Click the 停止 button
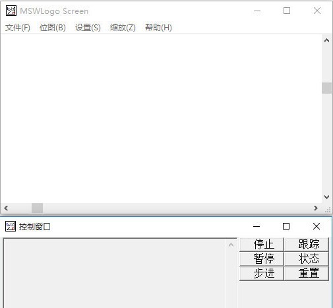The width and height of the screenshot is (333, 308). 262,244
